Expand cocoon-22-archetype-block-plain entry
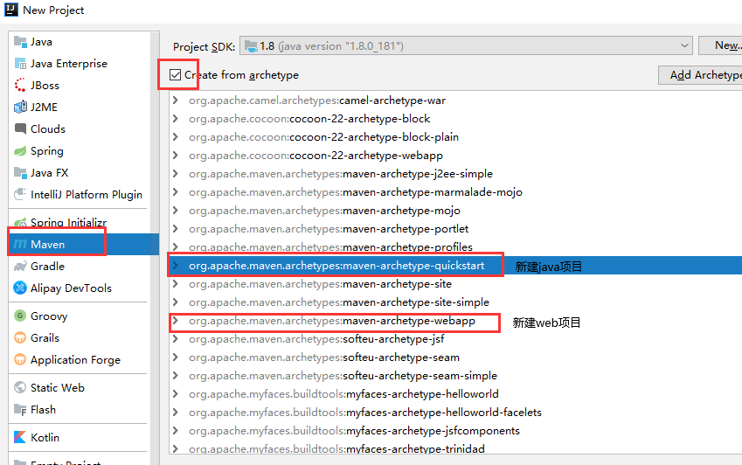 click(176, 136)
